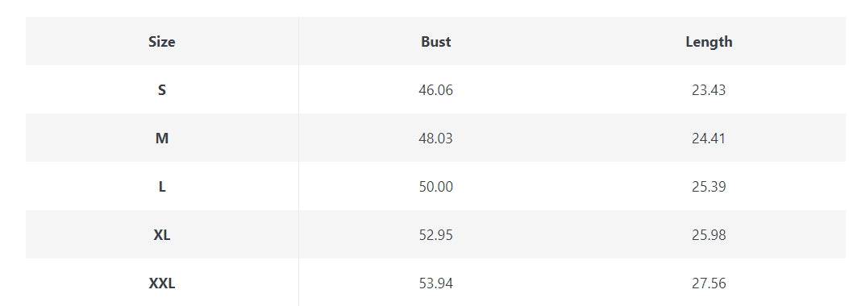This screenshot has width=849, height=306.
Task: Select the XXL size row label
Action: coord(162,283)
